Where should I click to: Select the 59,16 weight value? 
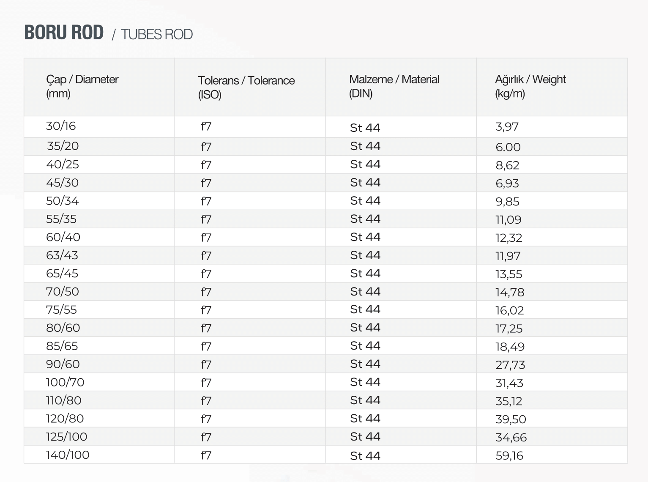509,456
